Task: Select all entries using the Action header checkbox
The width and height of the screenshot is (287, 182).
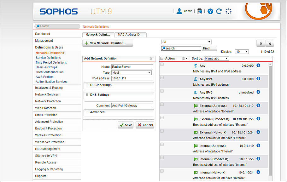Action: [162, 58]
